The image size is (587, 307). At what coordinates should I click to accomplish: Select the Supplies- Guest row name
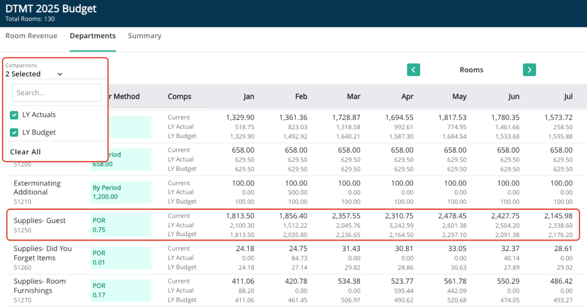[40, 221]
